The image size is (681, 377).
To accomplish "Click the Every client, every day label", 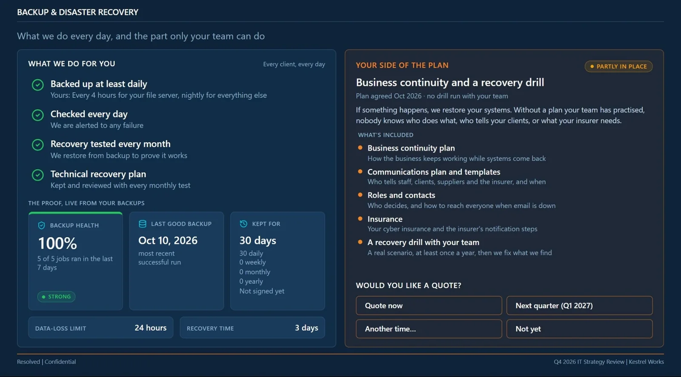I will click(294, 64).
